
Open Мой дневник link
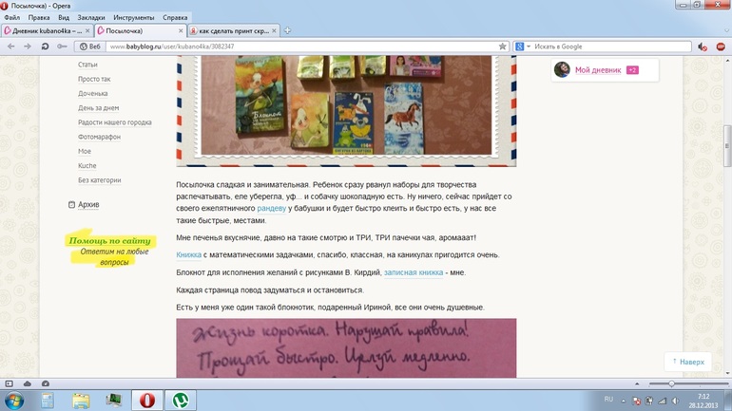598,70
